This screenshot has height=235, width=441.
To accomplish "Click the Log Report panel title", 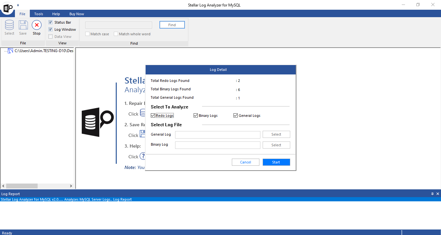I will tap(10, 194).
